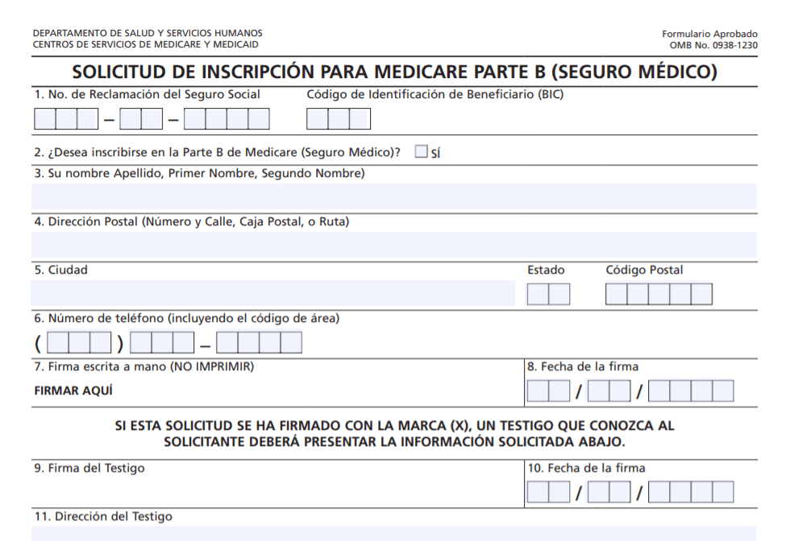Click the telephone area code field
Image resolution: width=786 pixels, height=541 pixels.
(79, 342)
